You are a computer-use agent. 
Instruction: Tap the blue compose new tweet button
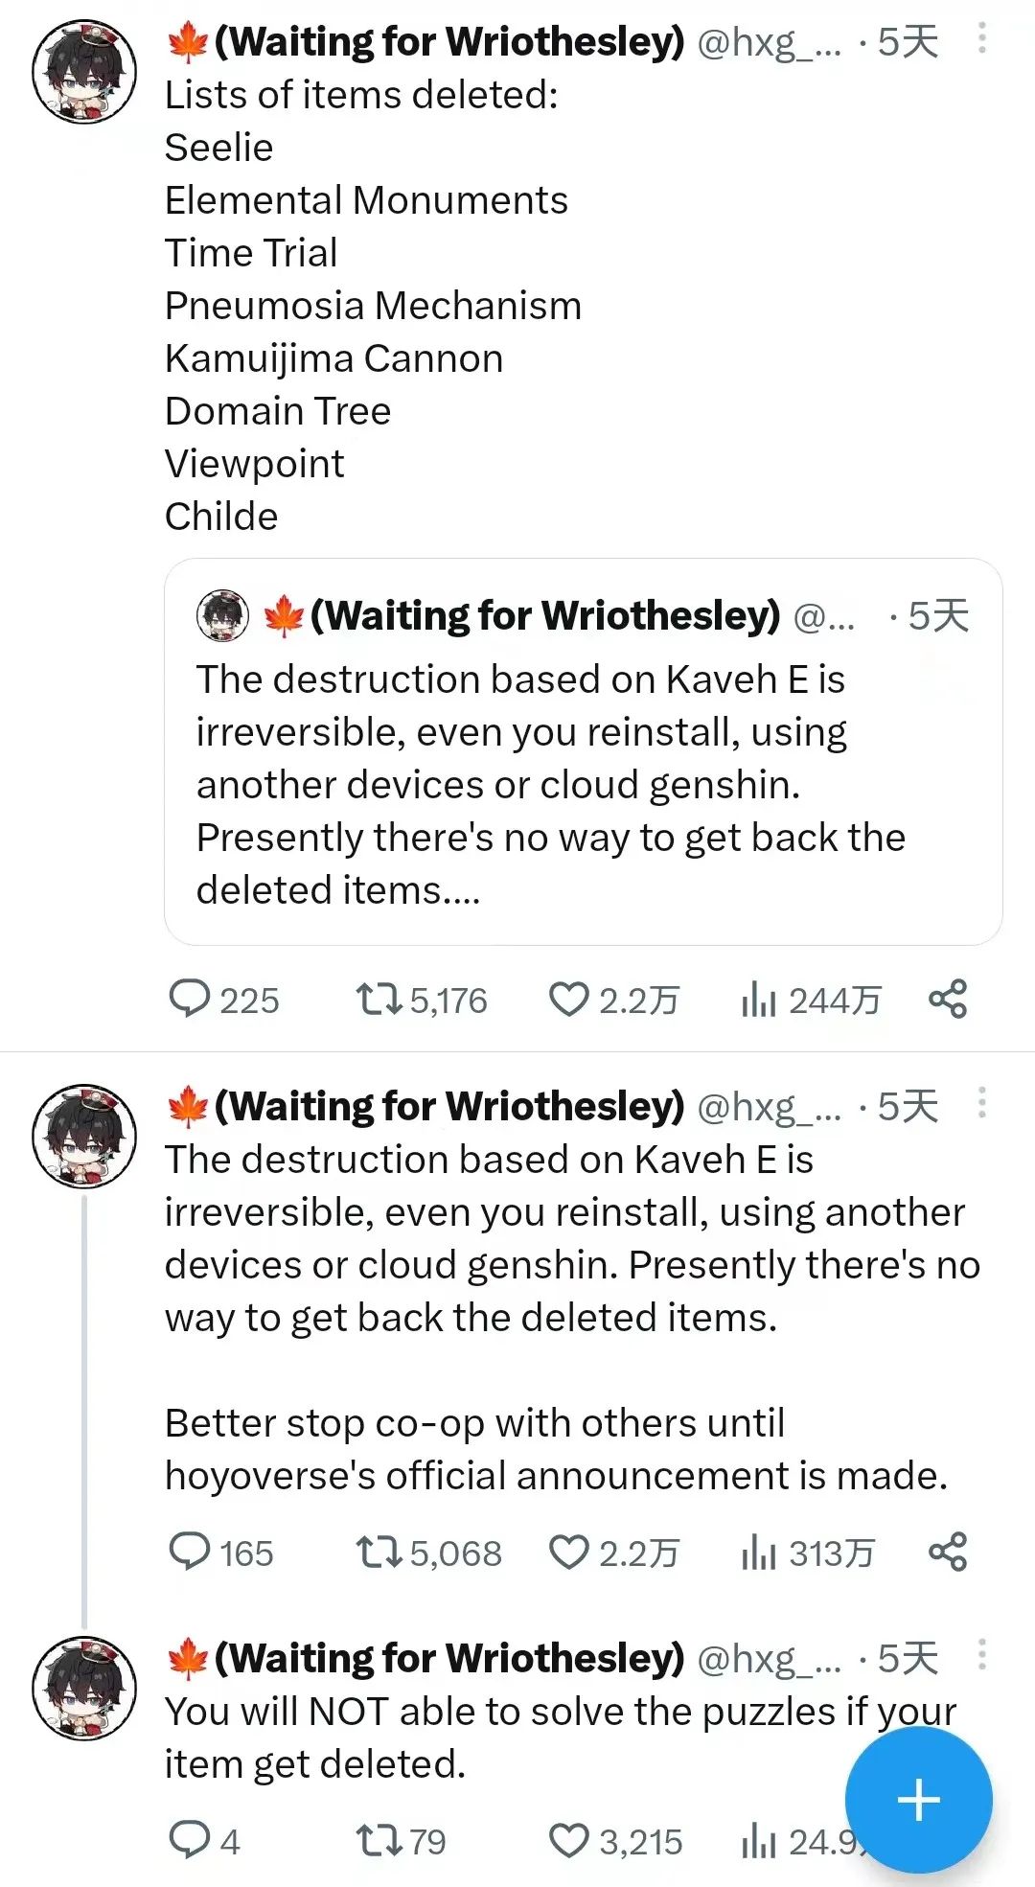[918, 1799]
